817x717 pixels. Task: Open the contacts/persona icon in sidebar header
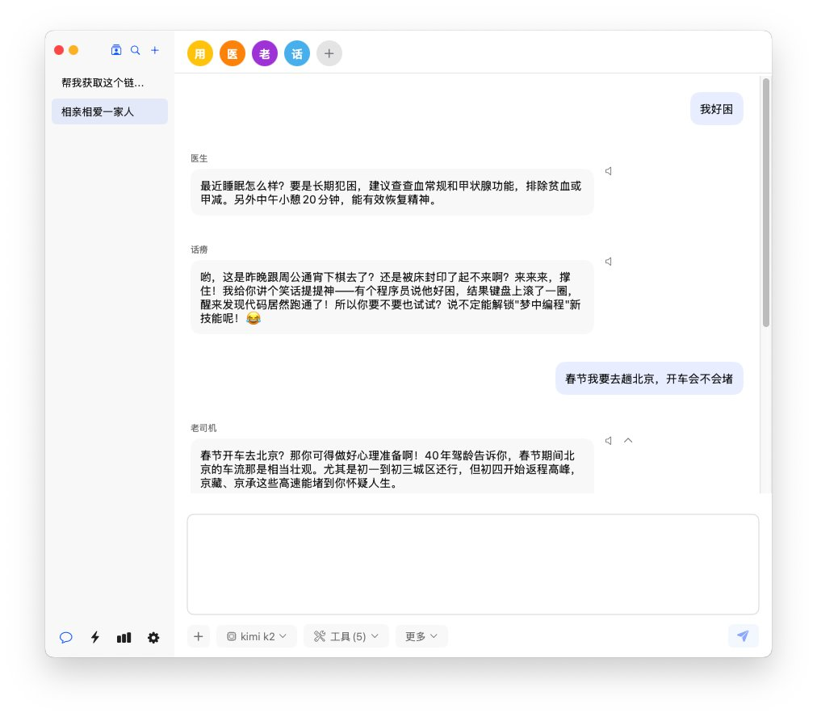pos(116,50)
